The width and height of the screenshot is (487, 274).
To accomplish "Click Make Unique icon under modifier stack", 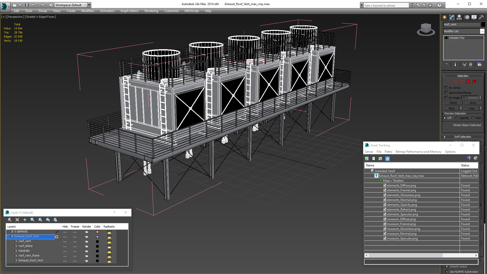I will point(464,64).
